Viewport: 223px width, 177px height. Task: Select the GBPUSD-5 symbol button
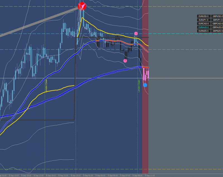pos(217,16)
